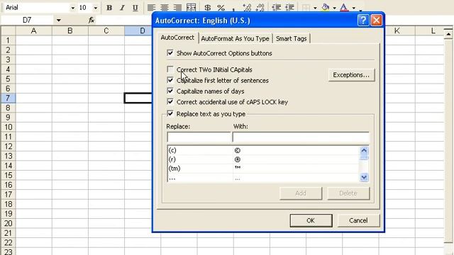Increase indent in toolbar

[289, 8]
